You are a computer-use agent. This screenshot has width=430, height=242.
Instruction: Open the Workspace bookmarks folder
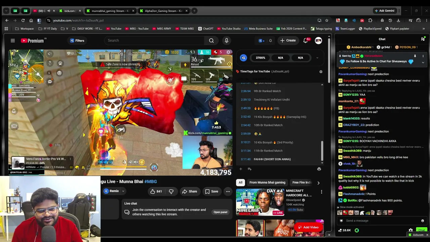click(24, 29)
